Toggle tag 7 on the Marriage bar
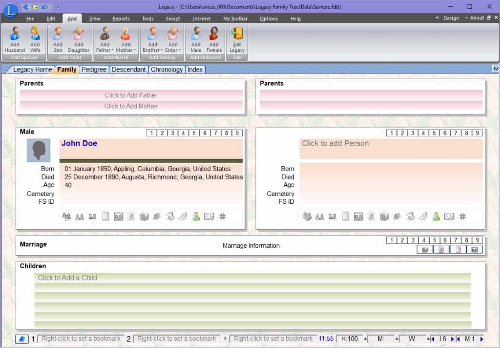This screenshot has height=348, width=500. [x=456, y=240]
